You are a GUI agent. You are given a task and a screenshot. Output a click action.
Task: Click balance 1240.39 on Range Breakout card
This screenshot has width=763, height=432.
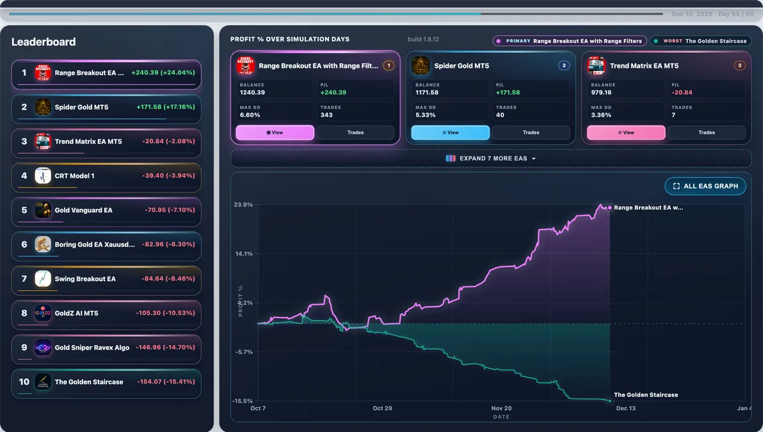(x=252, y=92)
